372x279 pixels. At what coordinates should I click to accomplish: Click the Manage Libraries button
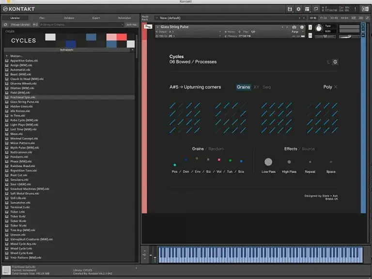[x=20, y=25]
